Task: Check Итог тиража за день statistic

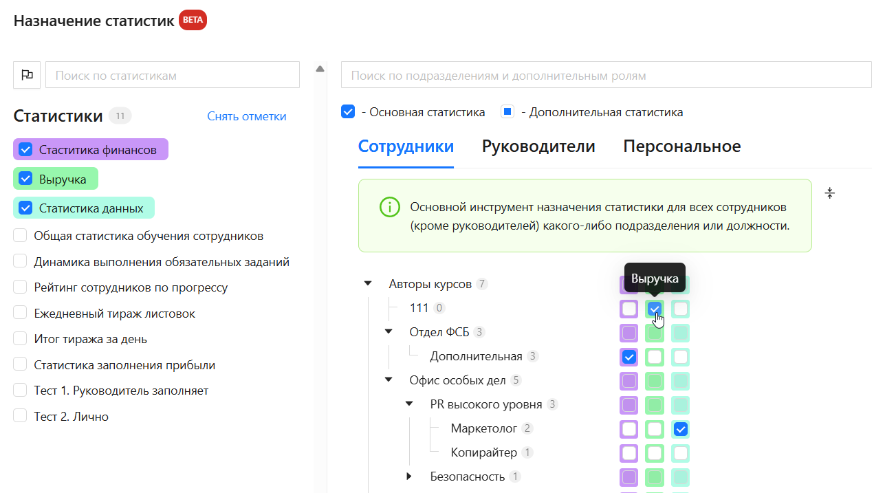Action: click(21, 339)
